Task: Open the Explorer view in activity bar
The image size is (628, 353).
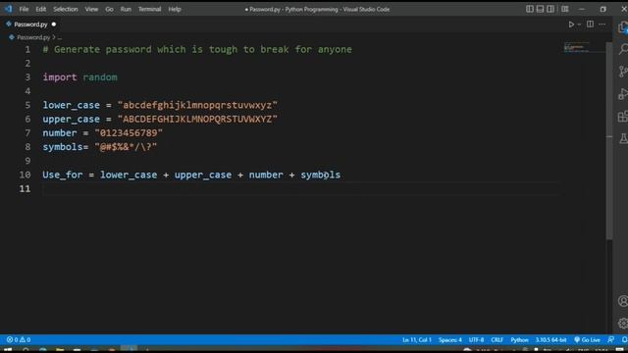Action: point(623,27)
